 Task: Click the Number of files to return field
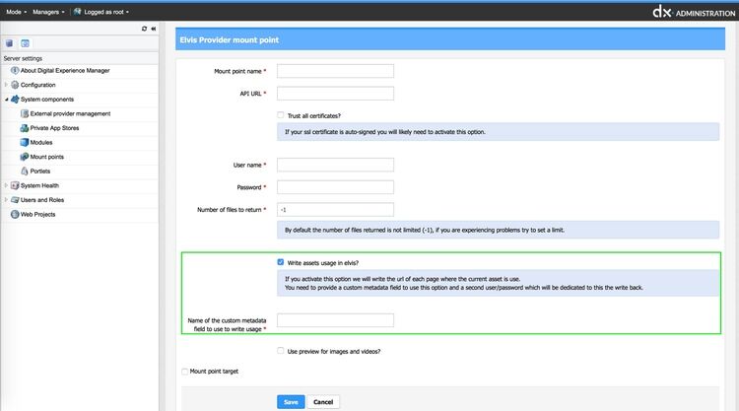click(335, 210)
